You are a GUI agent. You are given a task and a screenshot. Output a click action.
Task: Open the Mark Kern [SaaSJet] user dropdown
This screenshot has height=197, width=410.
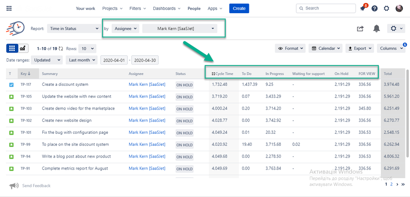point(180,29)
